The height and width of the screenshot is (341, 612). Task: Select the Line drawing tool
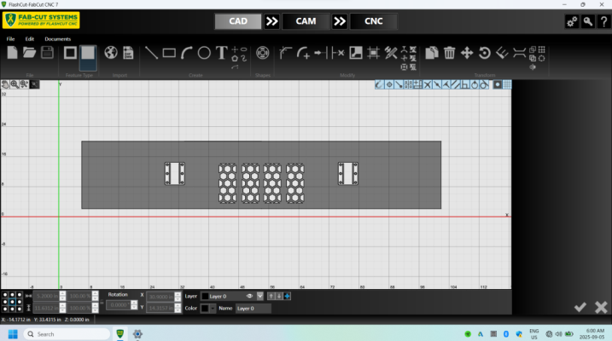[151, 53]
